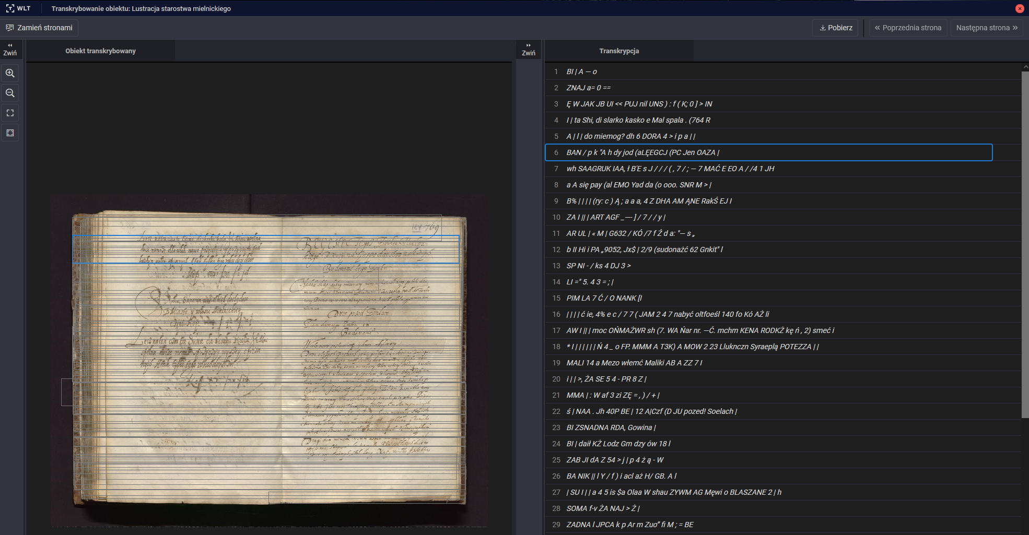Select line 20 'i | | >, ŻA SE 5 4 - PR 8 Z'
The image size is (1029, 535).
coord(782,379)
